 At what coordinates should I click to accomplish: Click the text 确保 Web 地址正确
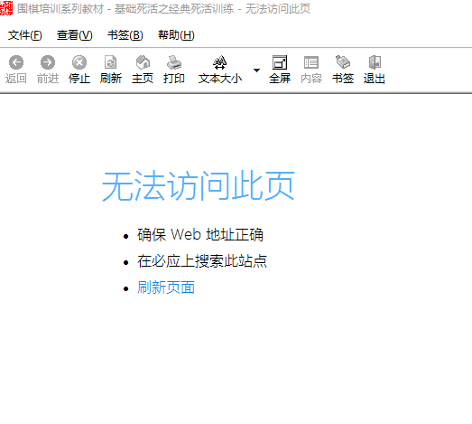[x=200, y=235]
